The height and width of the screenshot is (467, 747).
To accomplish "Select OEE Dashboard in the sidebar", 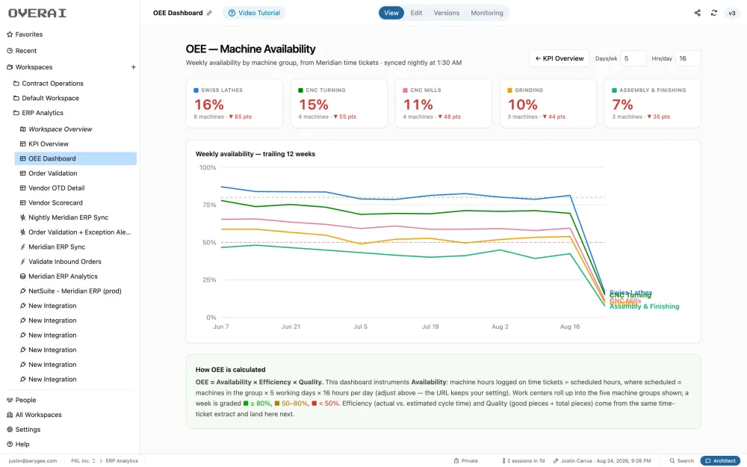I will pos(76,158).
